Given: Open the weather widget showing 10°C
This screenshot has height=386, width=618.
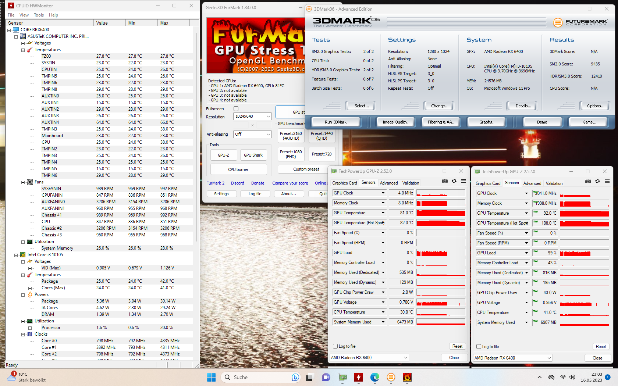Looking at the screenshot, I should (26, 377).
